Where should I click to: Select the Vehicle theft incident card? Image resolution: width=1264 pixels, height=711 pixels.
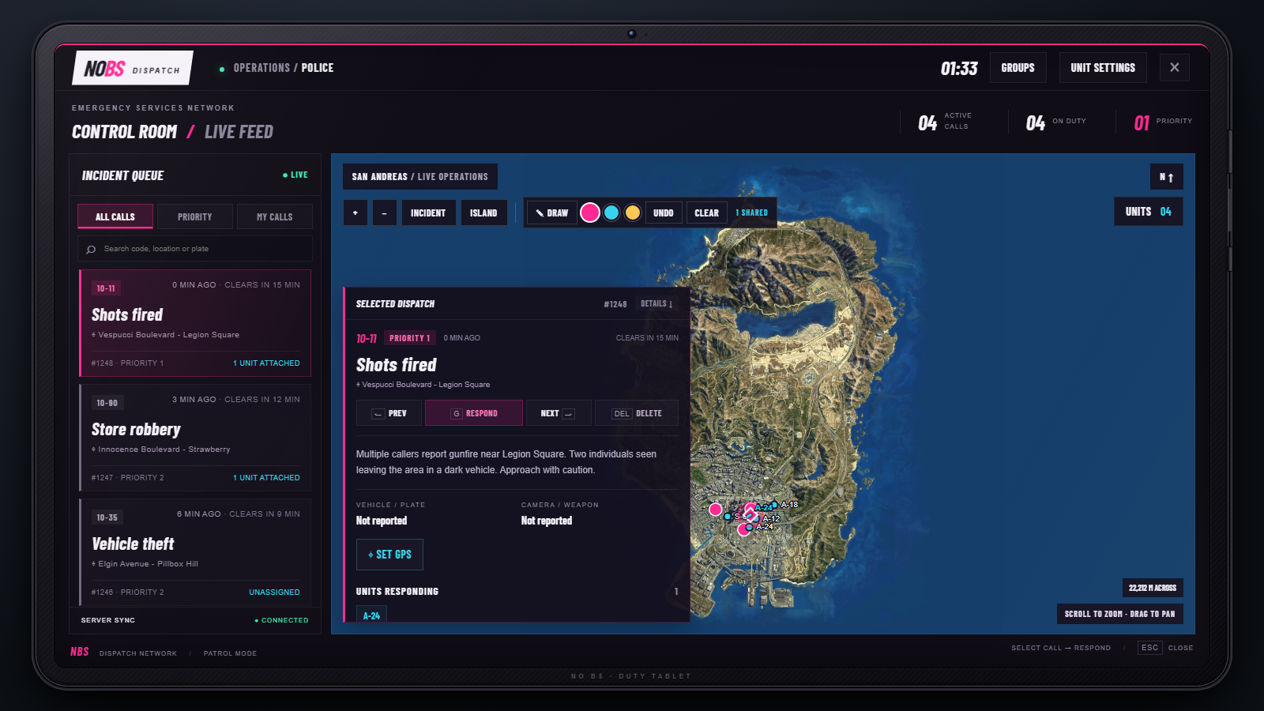[x=194, y=551]
